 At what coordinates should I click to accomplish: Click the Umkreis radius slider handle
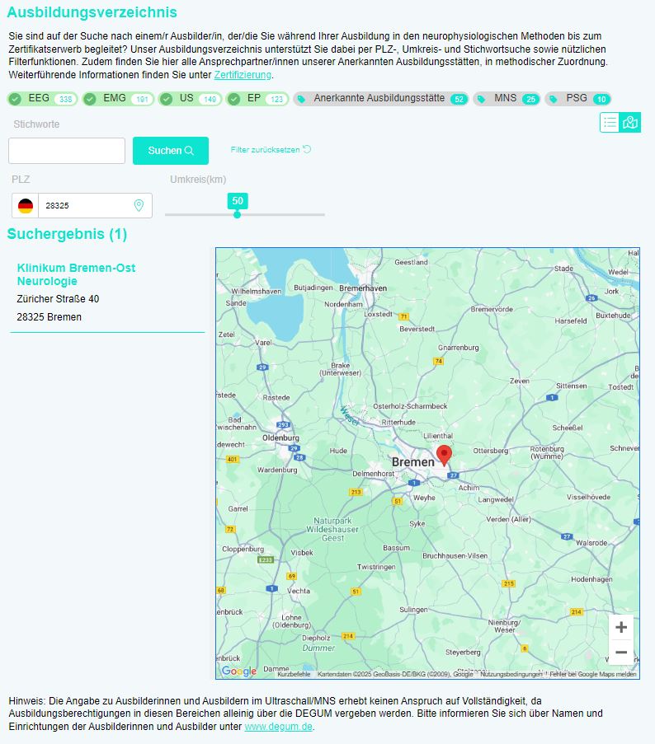click(237, 214)
